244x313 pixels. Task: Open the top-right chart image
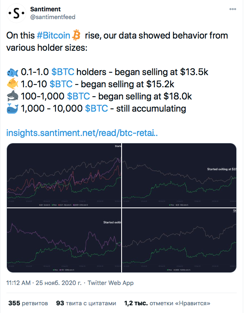[180, 175]
